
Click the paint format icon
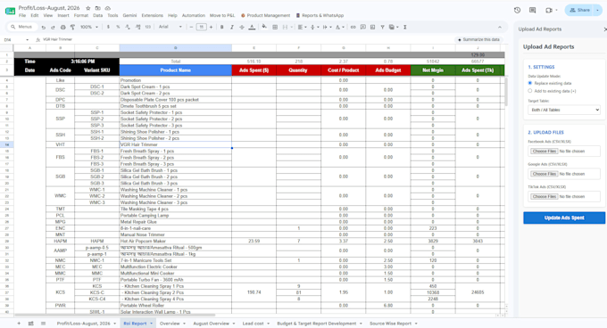(72, 27)
